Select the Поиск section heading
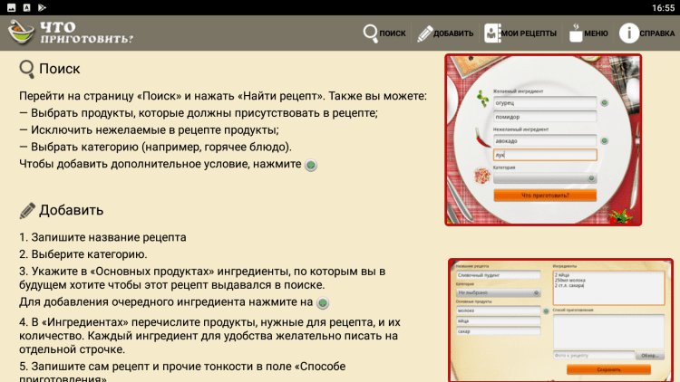The width and height of the screenshot is (680, 382). [x=60, y=69]
